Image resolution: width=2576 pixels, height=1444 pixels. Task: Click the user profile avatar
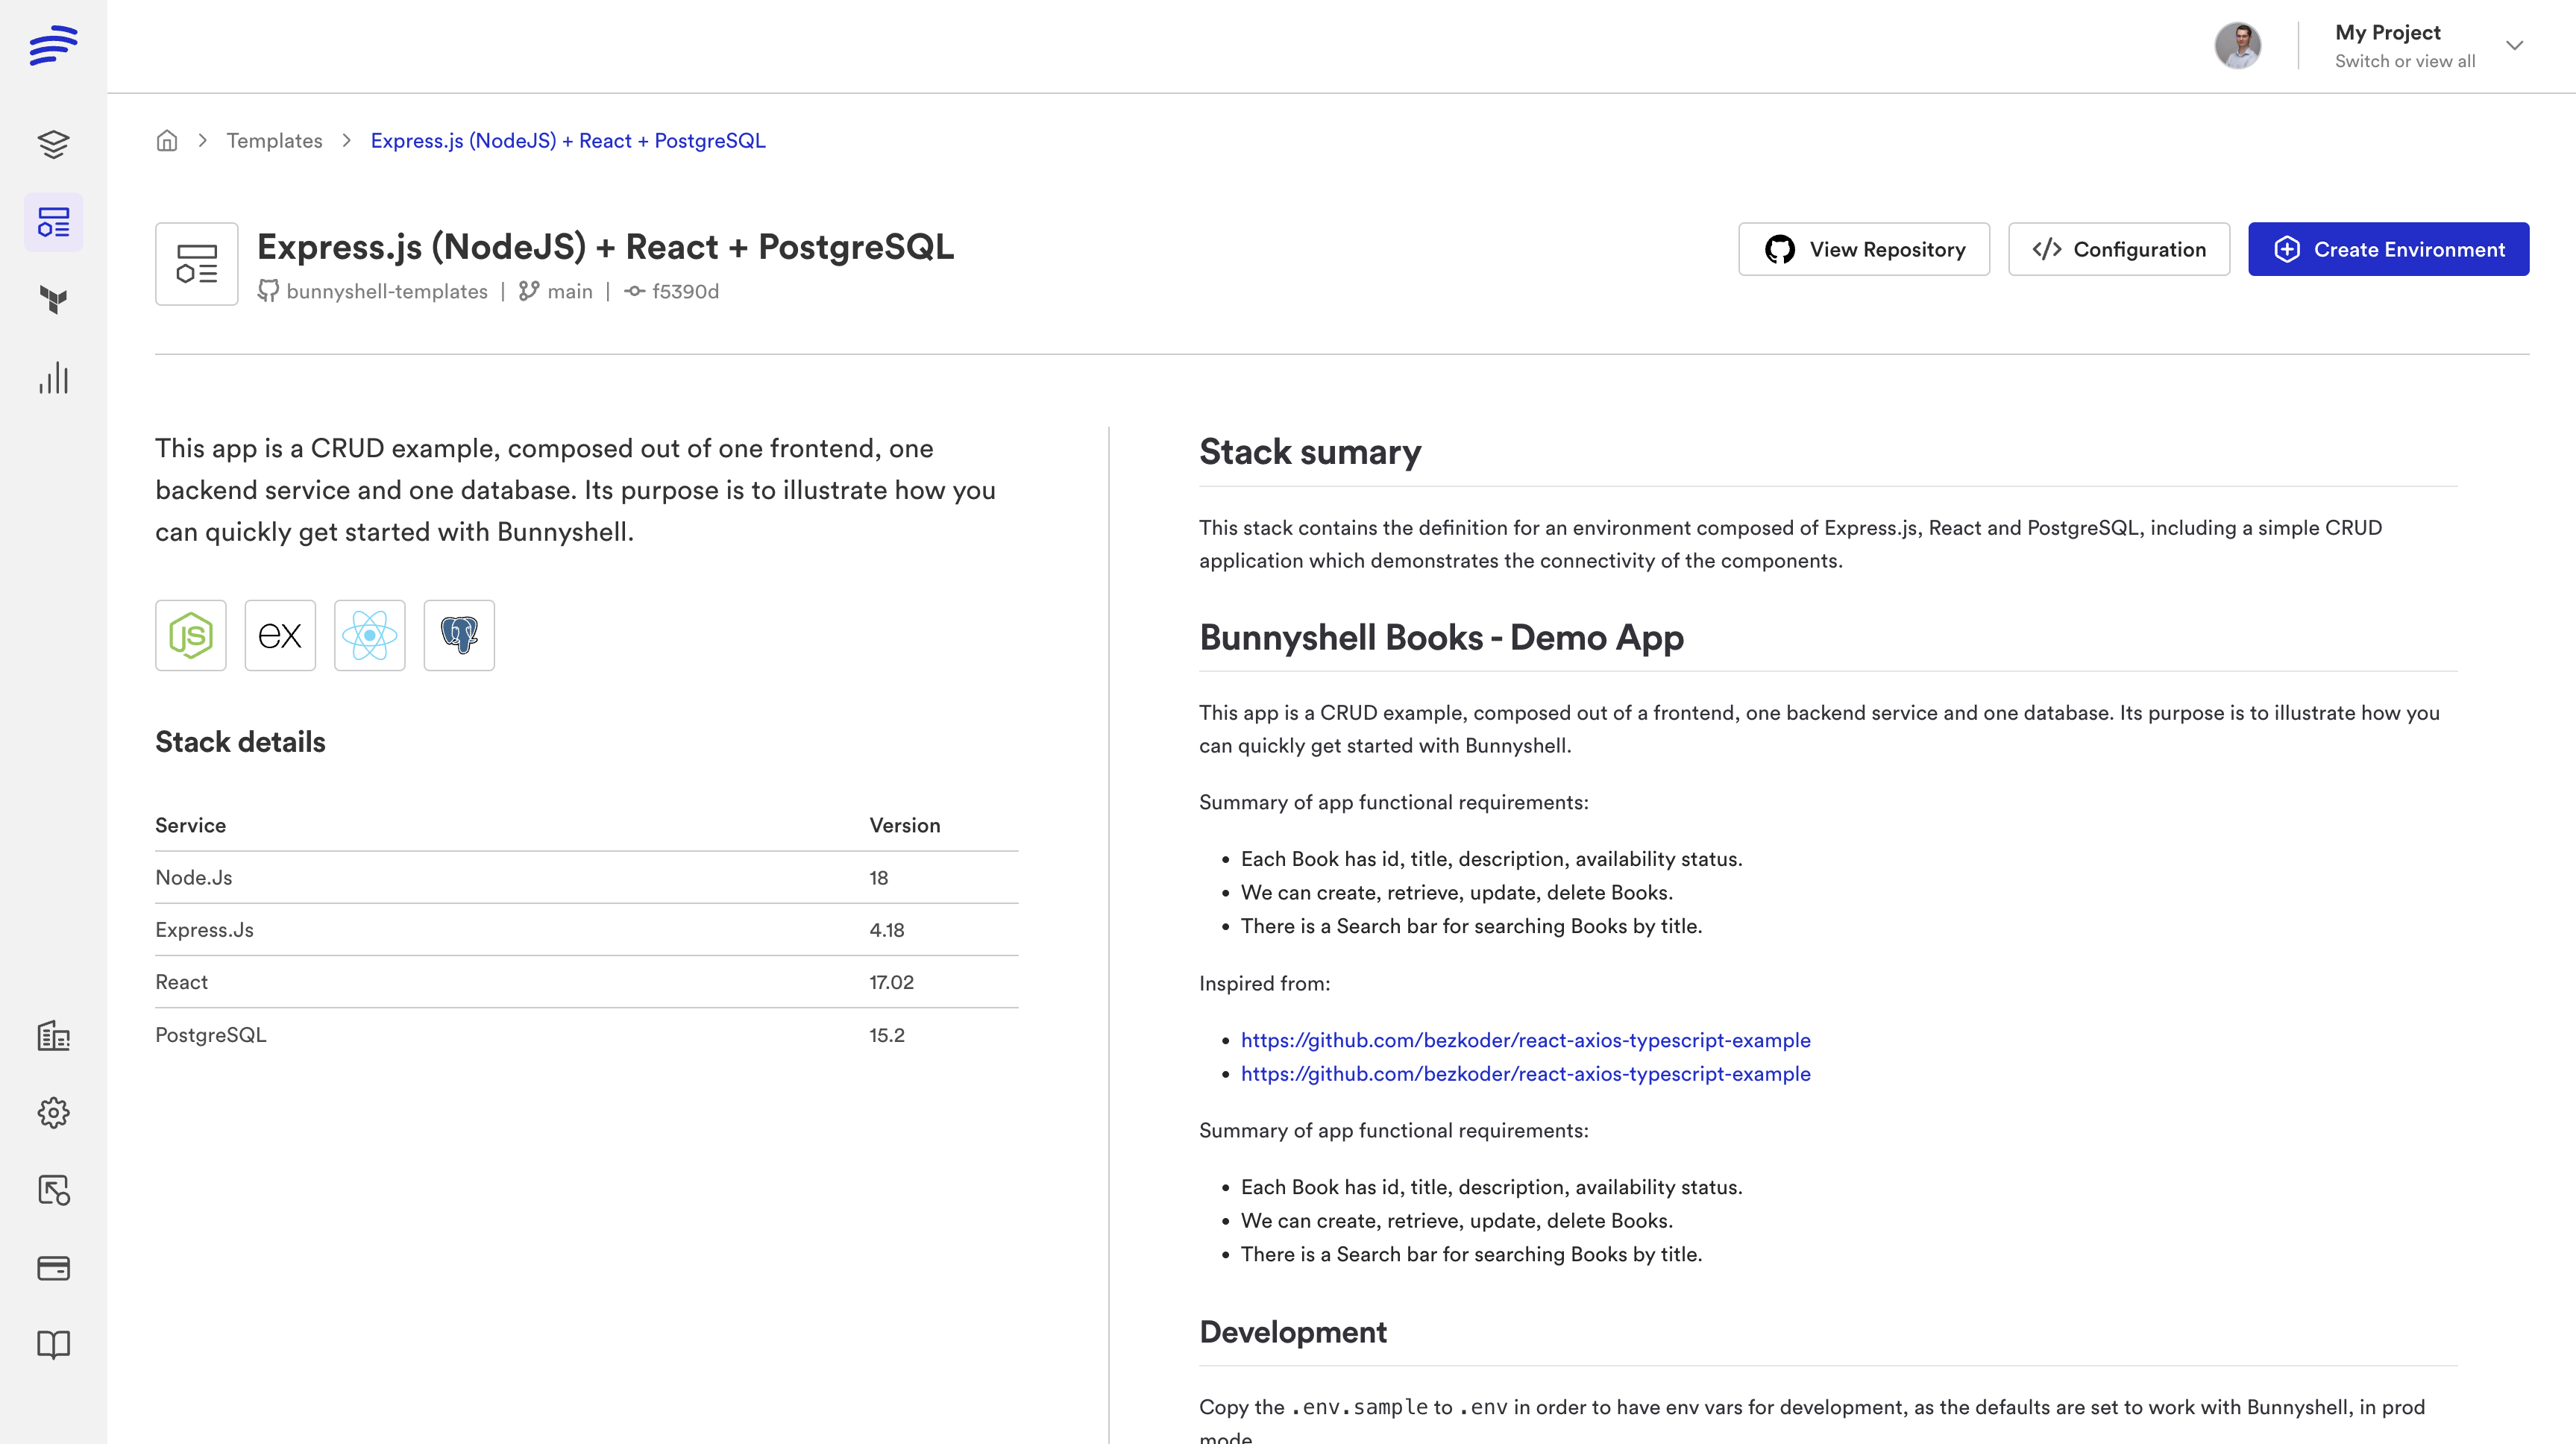pos(2237,46)
